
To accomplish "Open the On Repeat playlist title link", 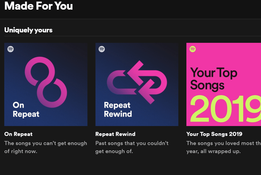I will (x=18, y=134).
